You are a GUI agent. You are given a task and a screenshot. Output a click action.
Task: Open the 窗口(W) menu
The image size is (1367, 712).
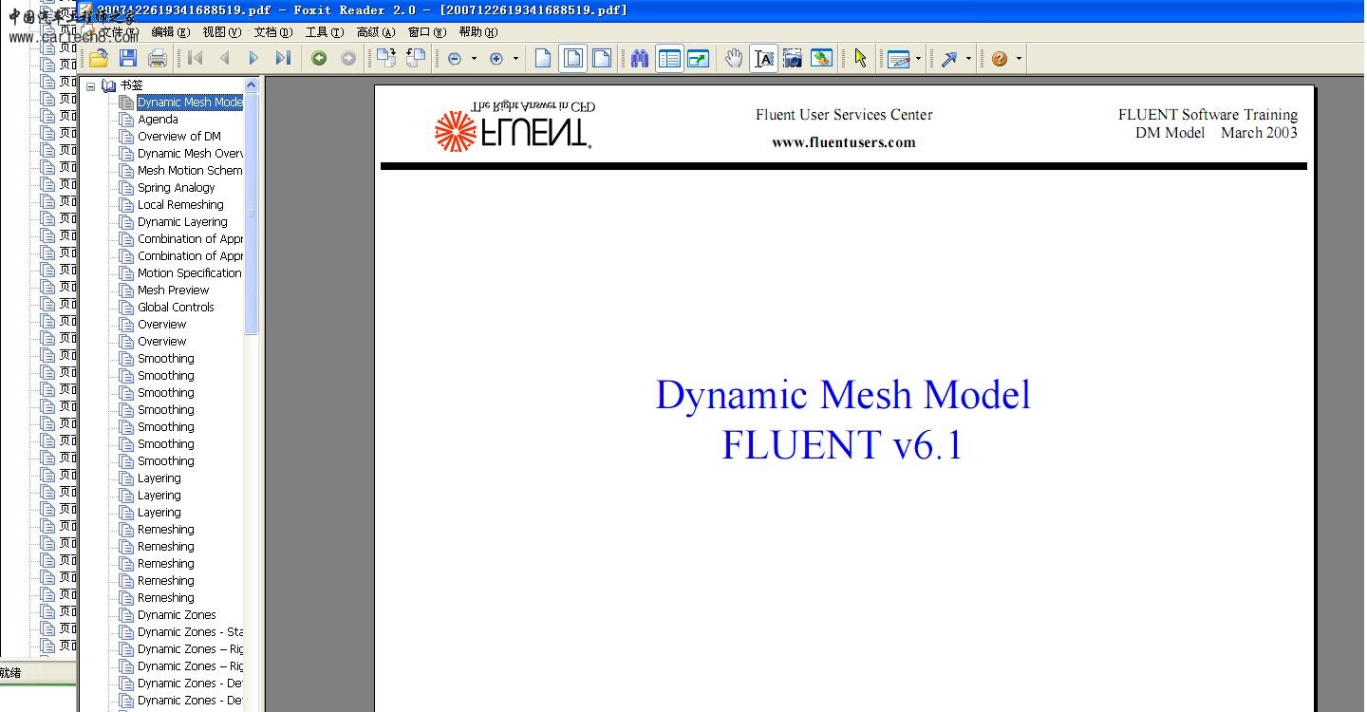pyautogui.click(x=426, y=32)
